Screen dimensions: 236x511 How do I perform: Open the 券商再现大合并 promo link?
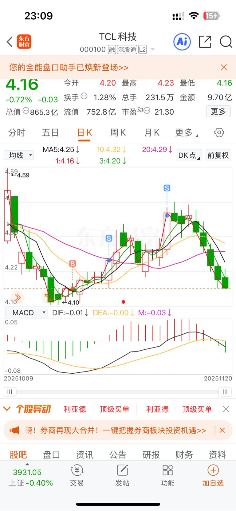tap(116, 430)
